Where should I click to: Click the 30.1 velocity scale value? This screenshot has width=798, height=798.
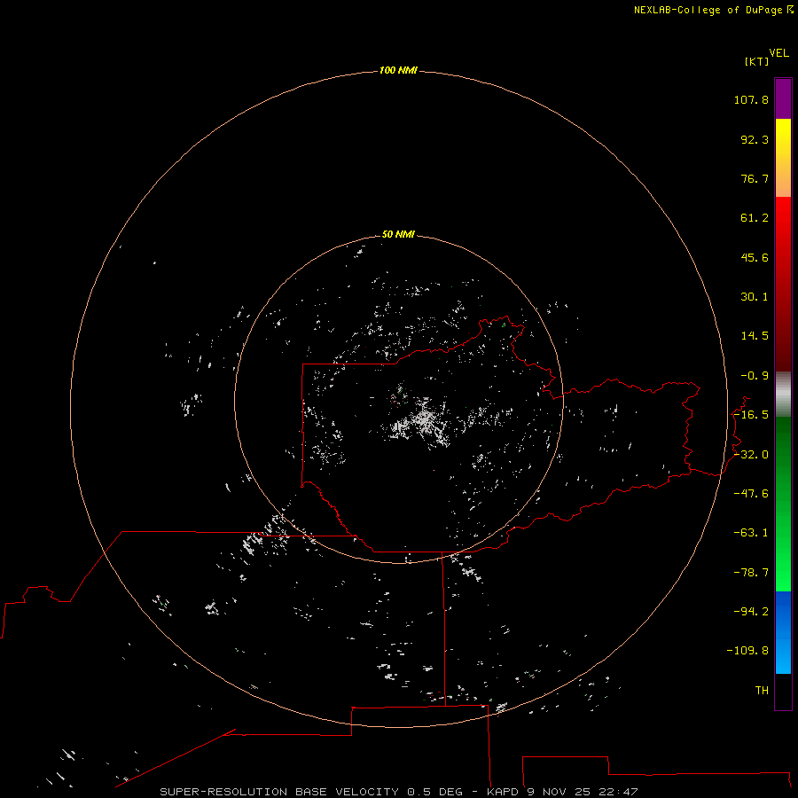[x=755, y=297]
